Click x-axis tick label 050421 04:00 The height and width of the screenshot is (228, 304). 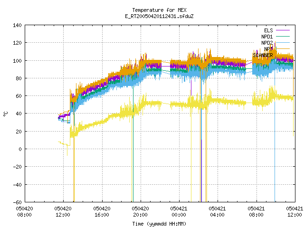[218, 212]
